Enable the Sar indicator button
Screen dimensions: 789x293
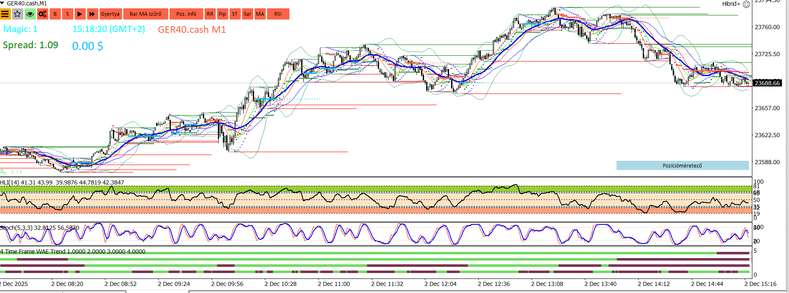pyautogui.click(x=247, y=14)
